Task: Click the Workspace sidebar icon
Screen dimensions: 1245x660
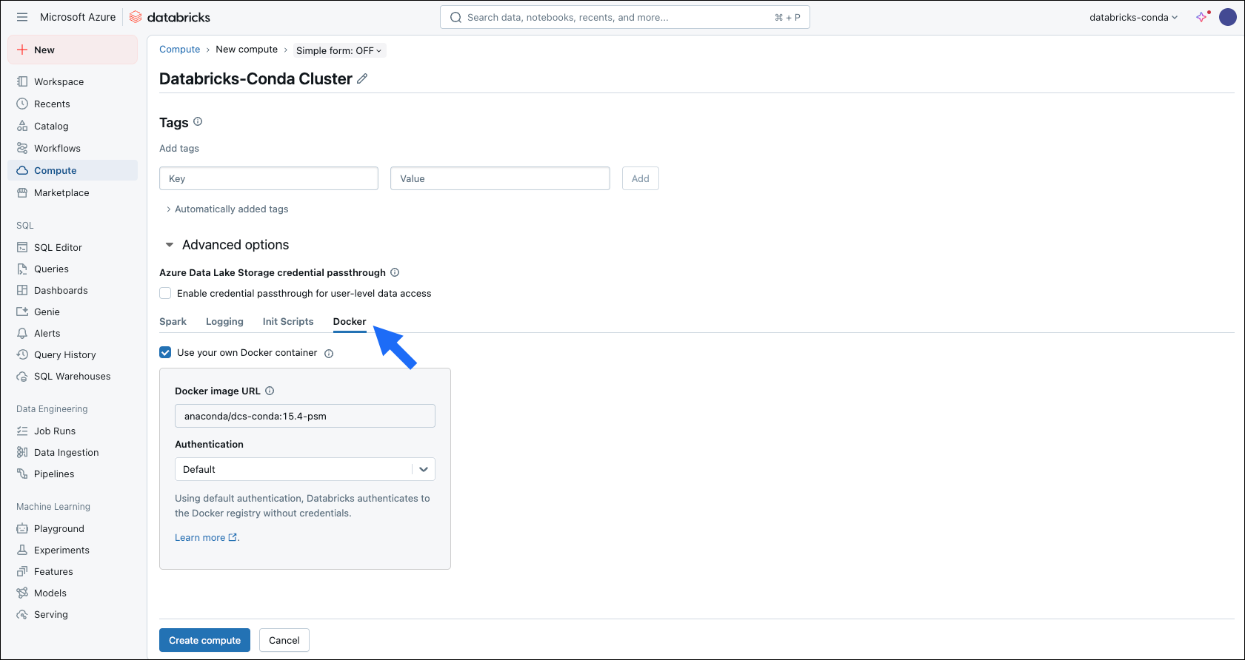Action: 22,81
